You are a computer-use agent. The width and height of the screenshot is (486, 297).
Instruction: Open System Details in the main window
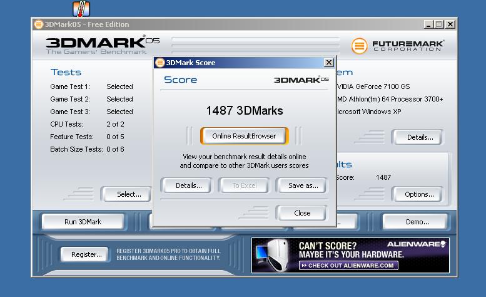tap(417, 137)
